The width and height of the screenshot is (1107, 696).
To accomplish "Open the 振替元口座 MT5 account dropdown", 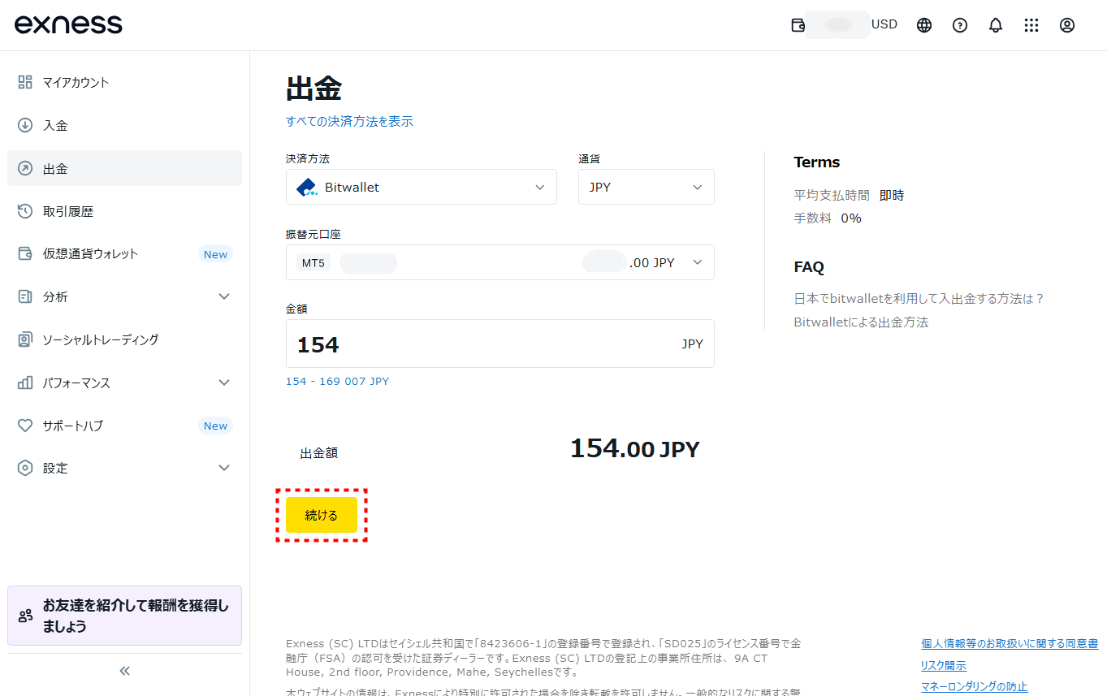I will coord(500,262).
